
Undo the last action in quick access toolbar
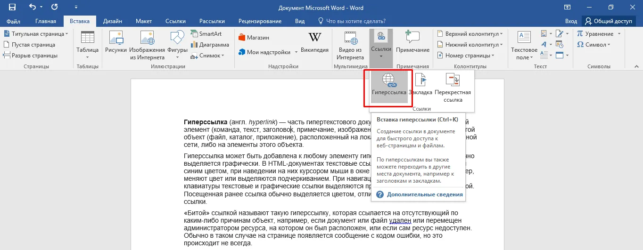[32, 7]
